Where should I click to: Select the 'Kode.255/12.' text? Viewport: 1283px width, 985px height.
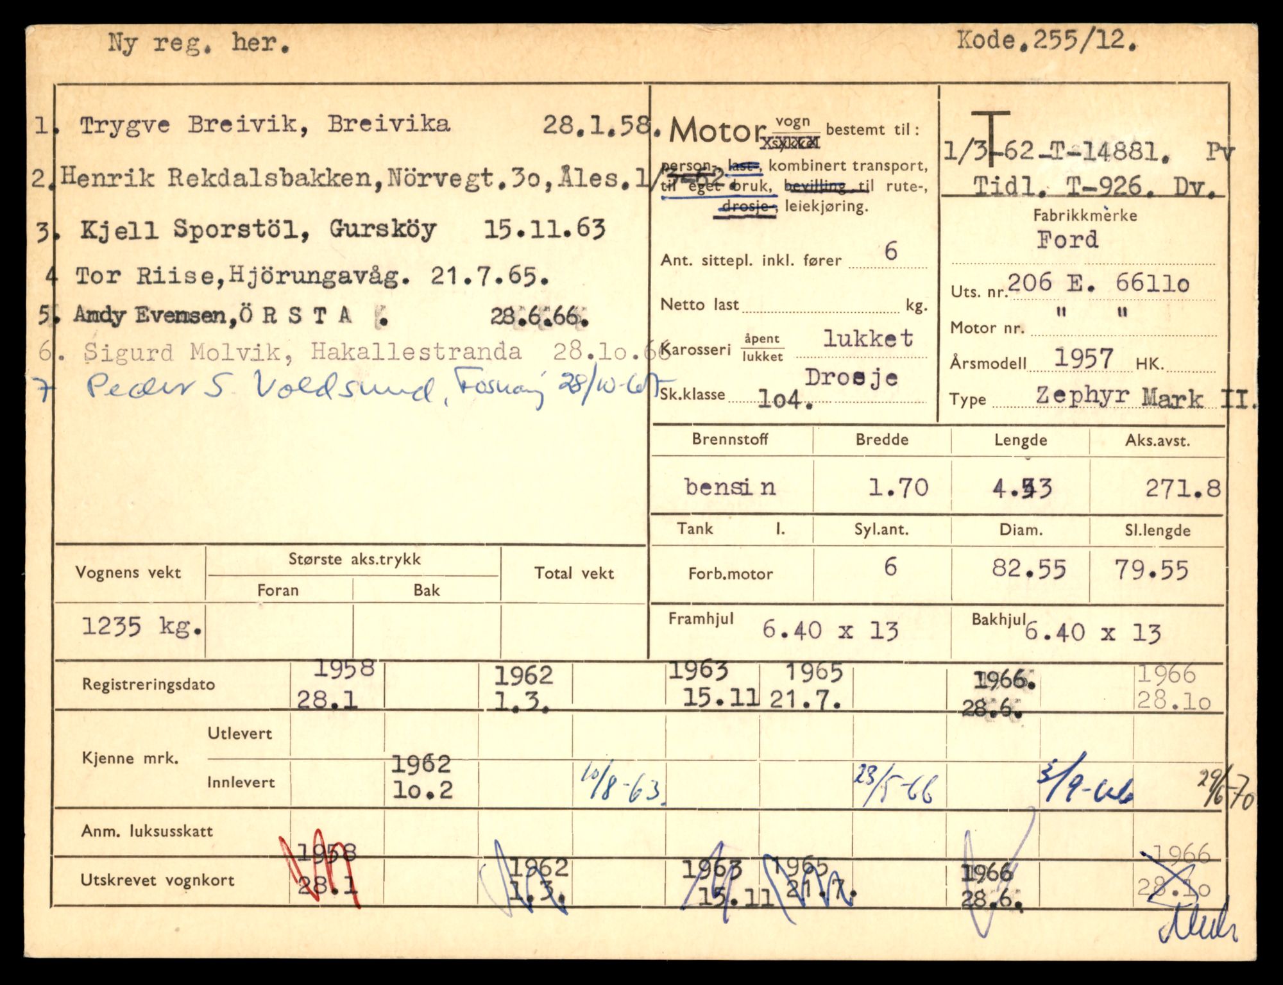point(1048,41)
